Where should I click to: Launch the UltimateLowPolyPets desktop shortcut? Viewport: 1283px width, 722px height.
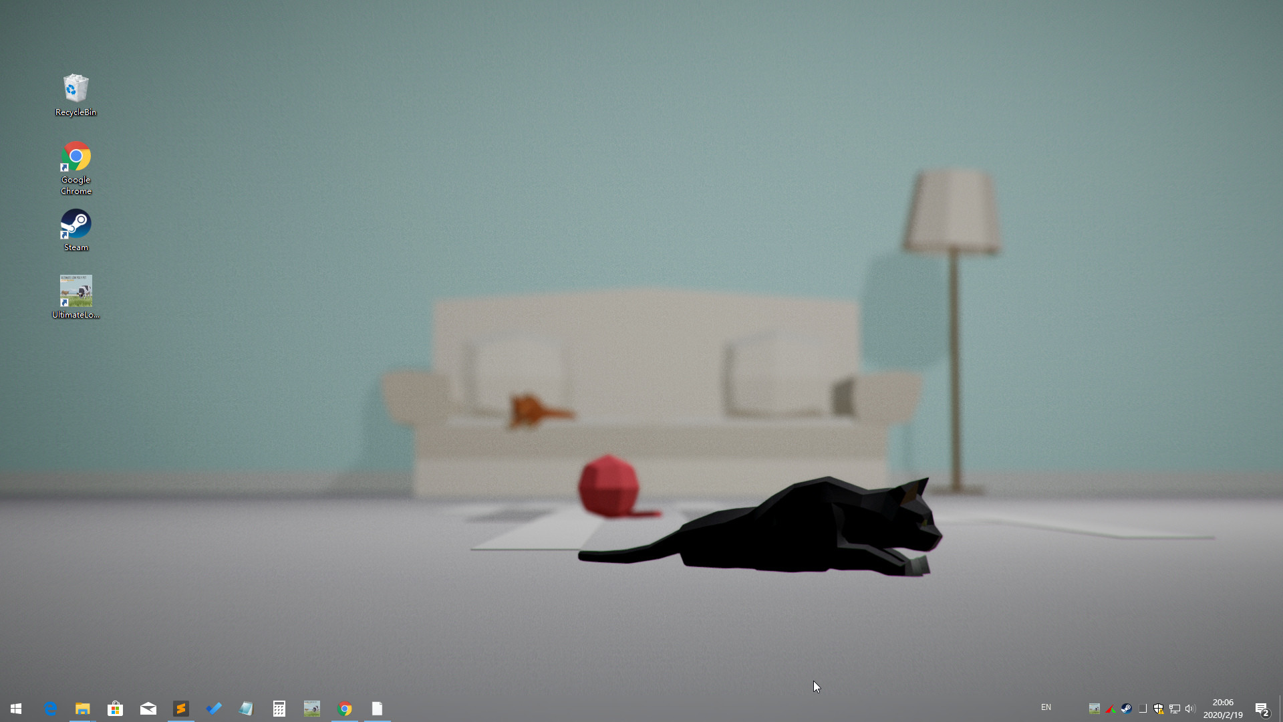click(75, 291)
